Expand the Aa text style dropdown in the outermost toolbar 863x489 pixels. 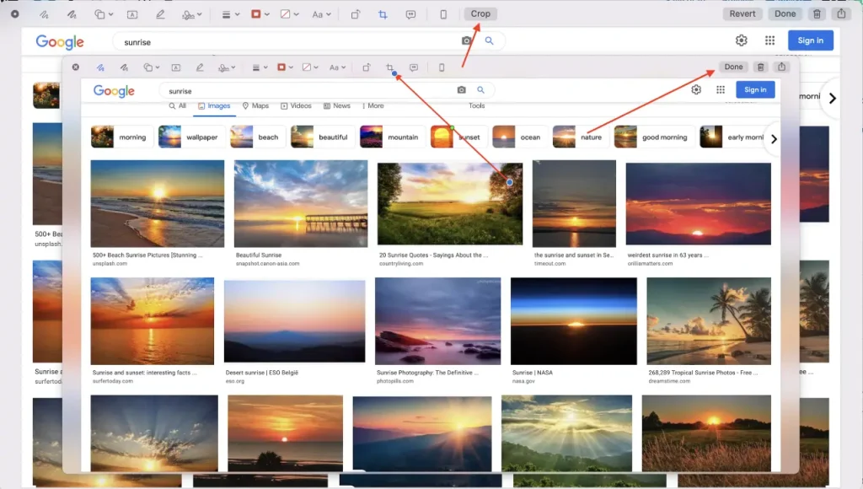click(x=321, y=14)
